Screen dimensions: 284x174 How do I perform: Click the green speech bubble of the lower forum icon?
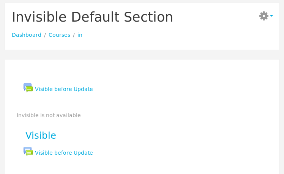pyautogui.click(x=29, y=153)
